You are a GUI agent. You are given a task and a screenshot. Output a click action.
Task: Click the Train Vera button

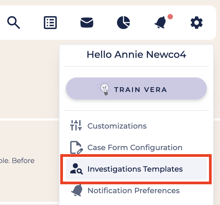pyautogui.click(x=136, y=89)
